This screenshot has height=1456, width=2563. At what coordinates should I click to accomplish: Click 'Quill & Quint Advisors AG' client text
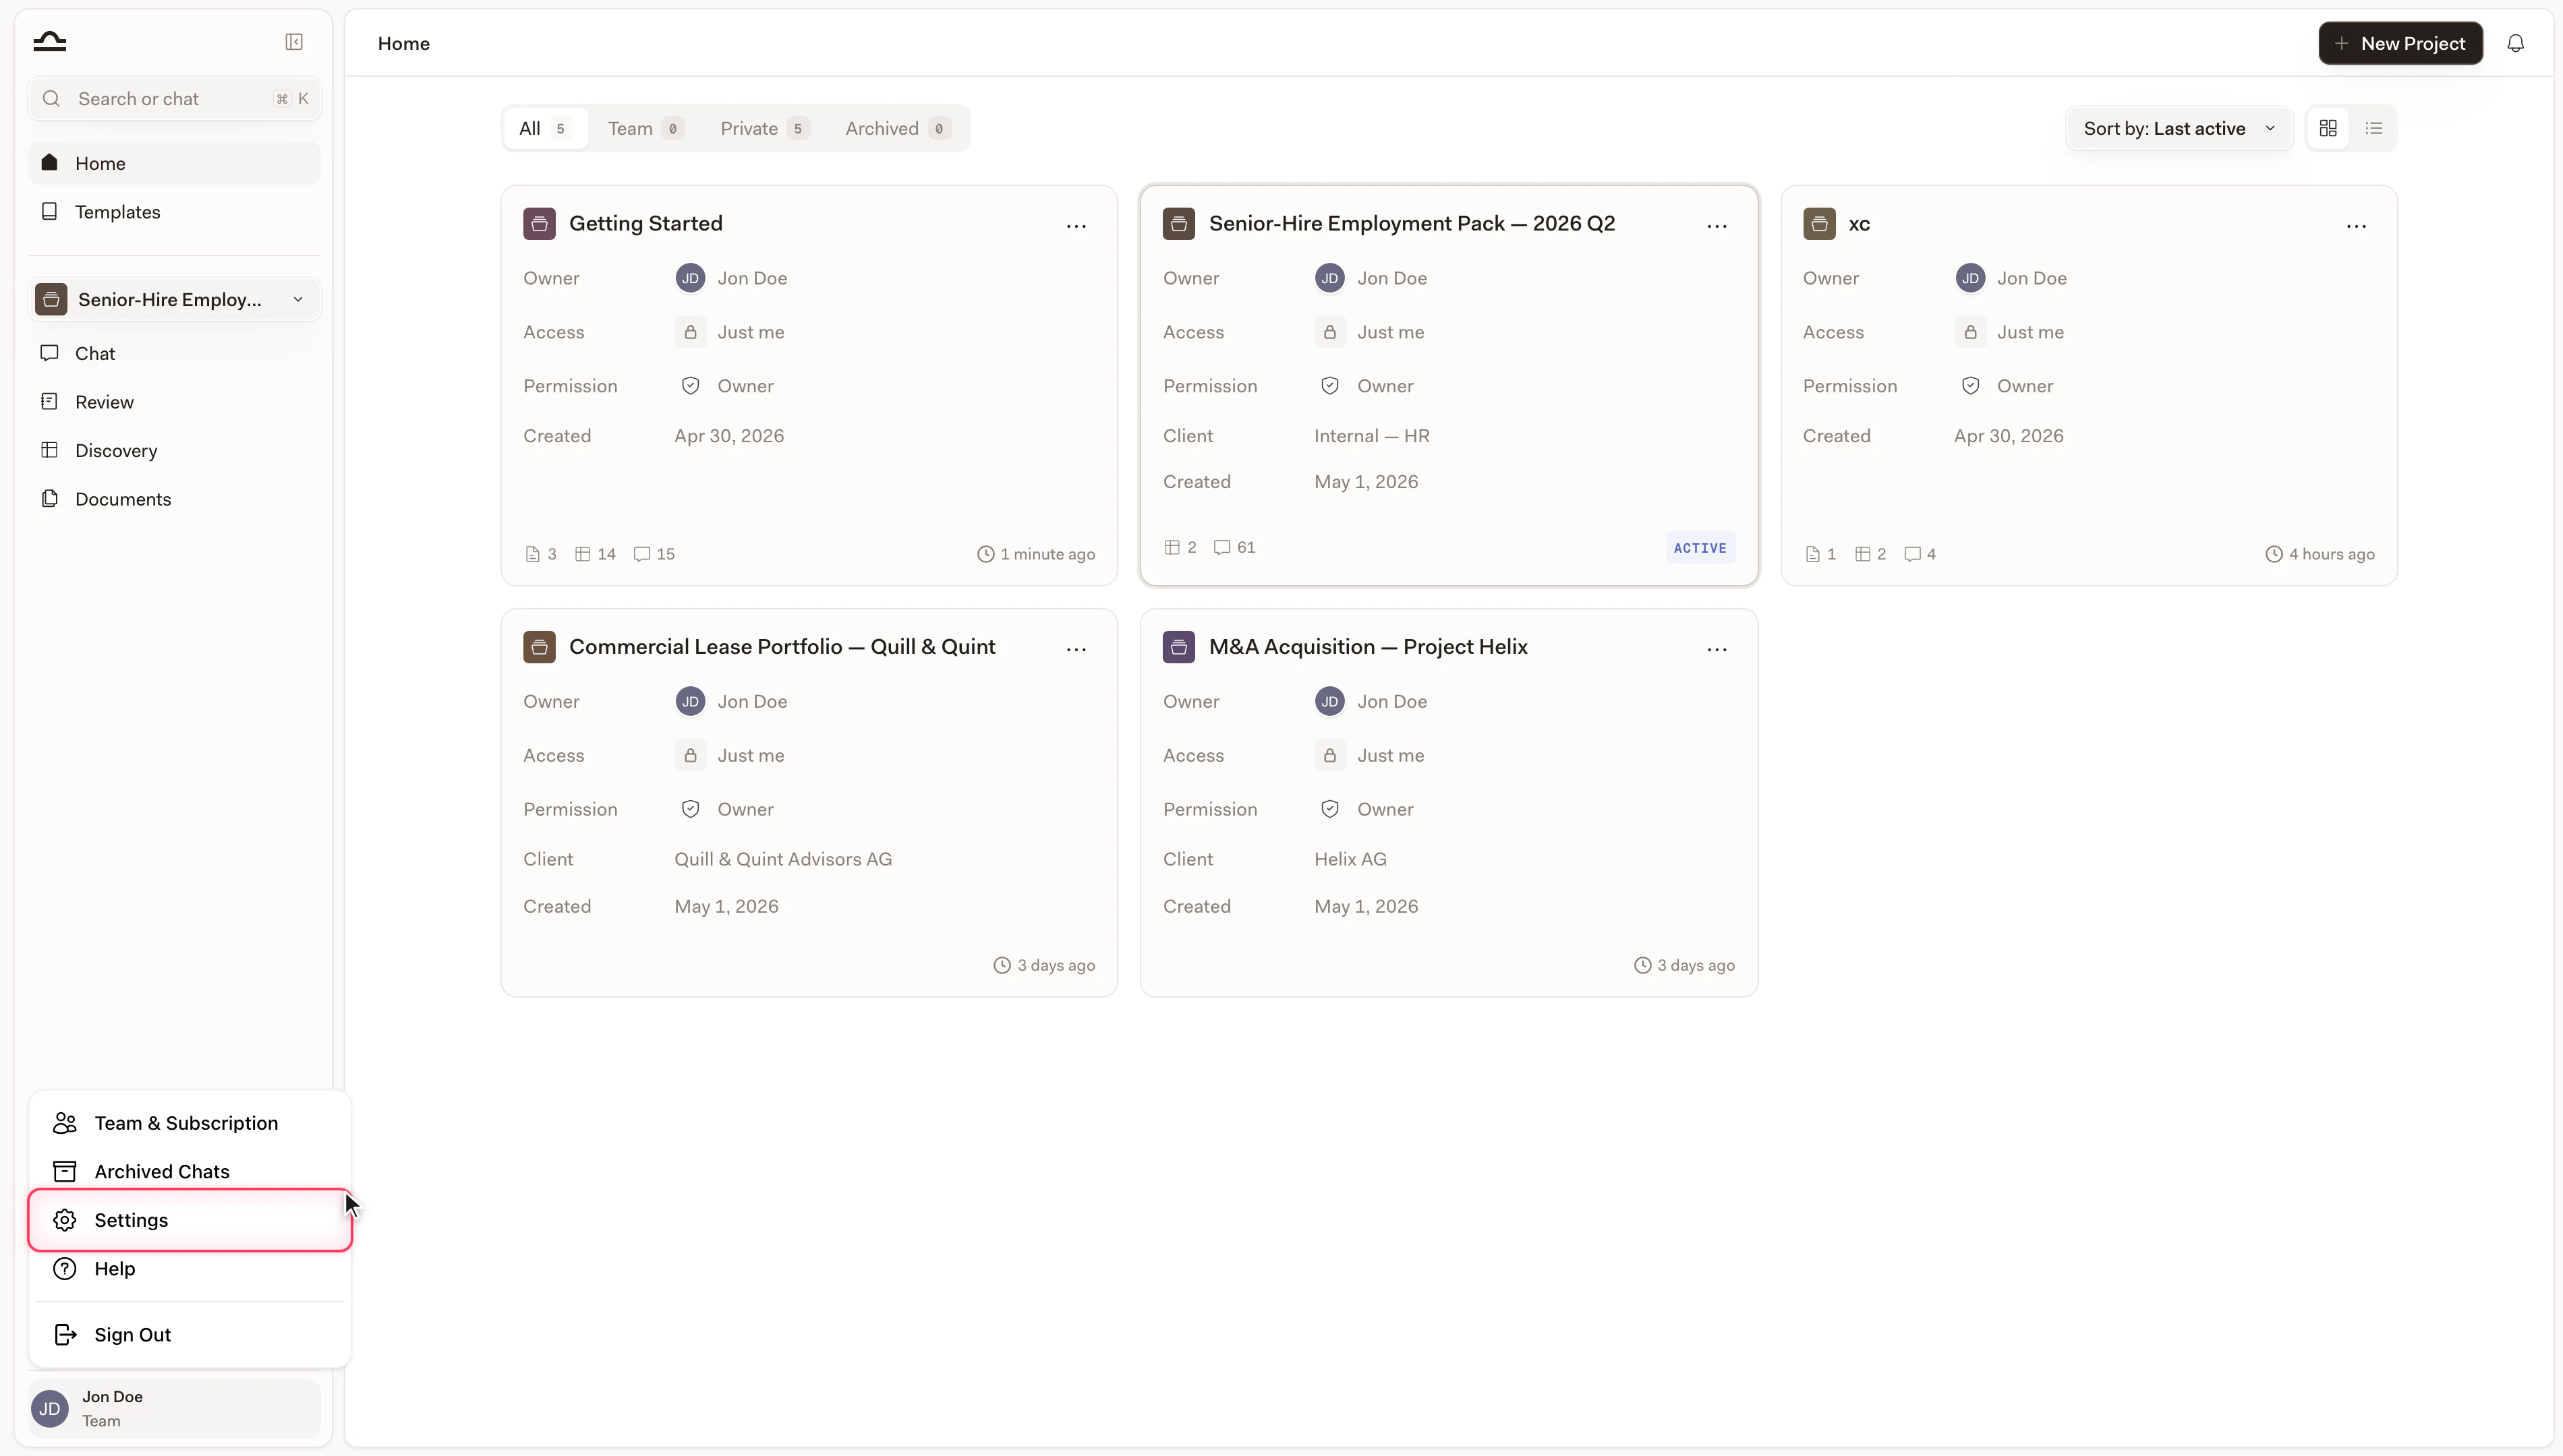[782, 859]
